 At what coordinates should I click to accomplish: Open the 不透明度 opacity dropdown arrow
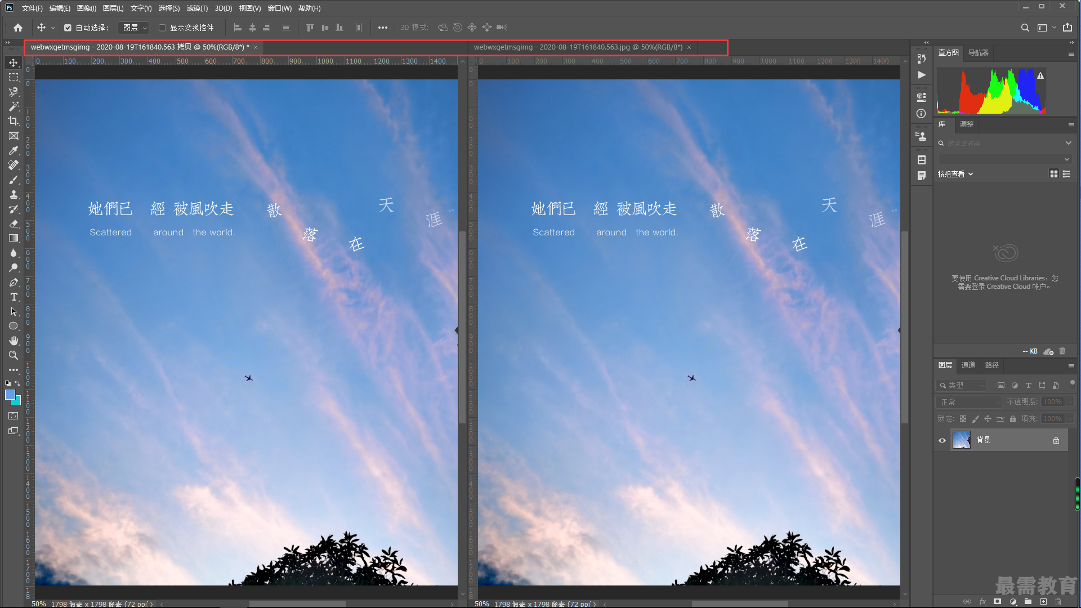point(1070,402)
